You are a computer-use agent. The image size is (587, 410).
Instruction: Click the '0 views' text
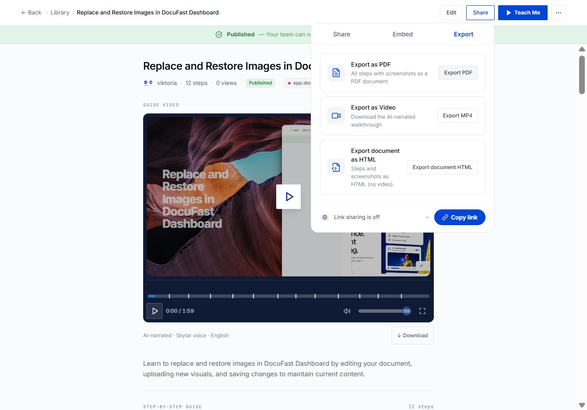tap(226, 83)
